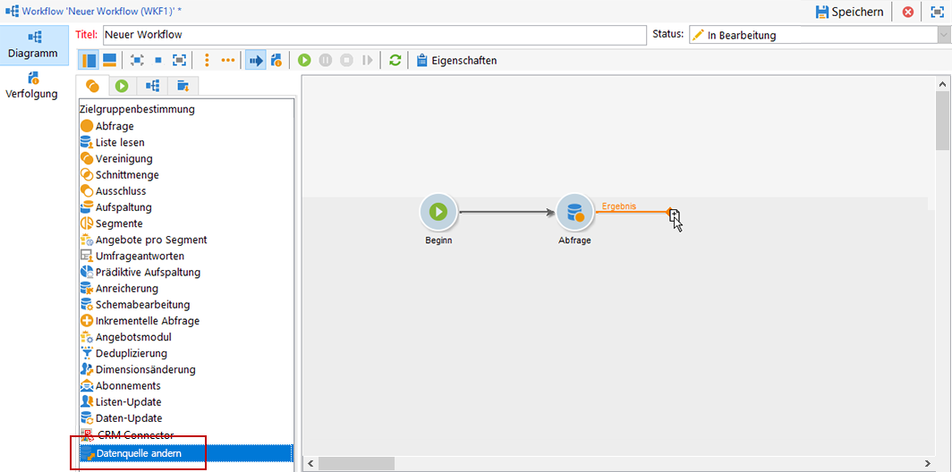
Task: Toggle the bottom panel layout icon
Action: pyautogui.click(x=110, y=60)
